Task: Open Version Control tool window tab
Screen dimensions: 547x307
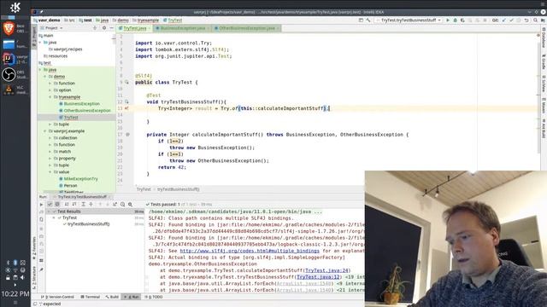Action: 57,297
